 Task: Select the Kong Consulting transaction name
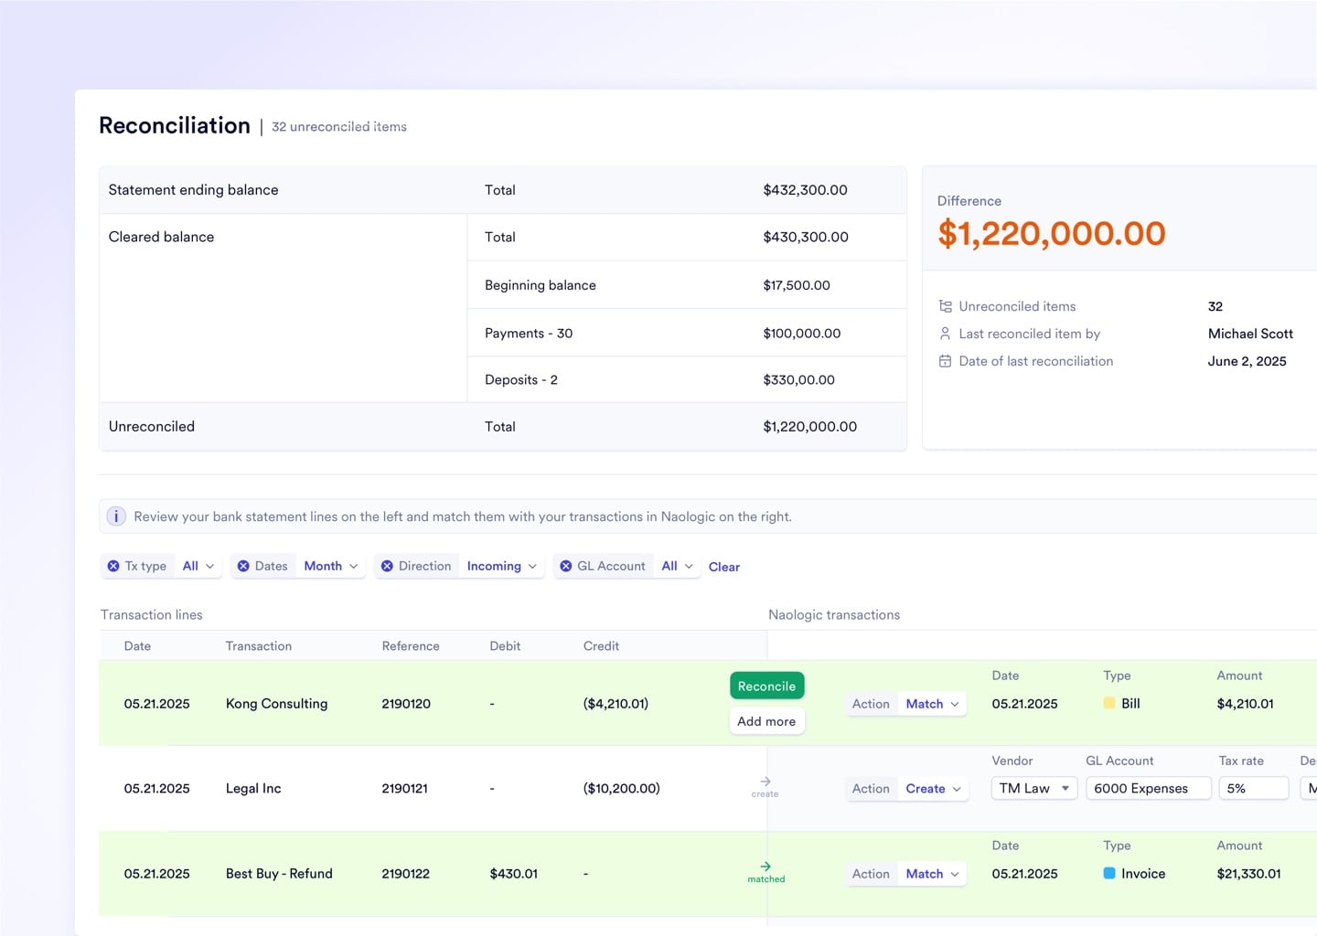[276, 704]
